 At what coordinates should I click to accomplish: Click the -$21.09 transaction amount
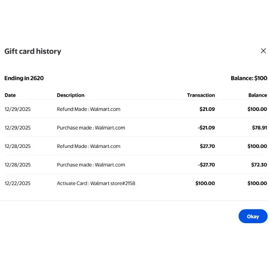pyautogui.click(x=206, y=128)
